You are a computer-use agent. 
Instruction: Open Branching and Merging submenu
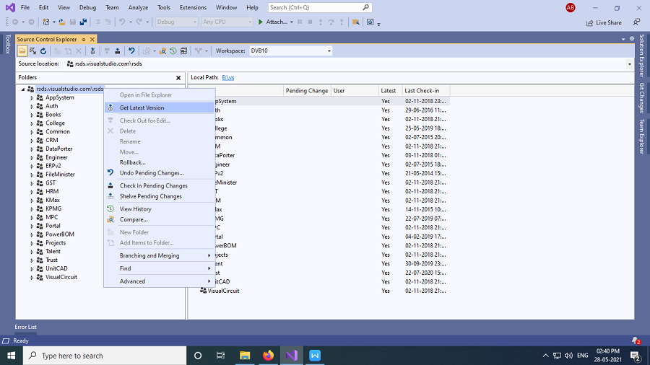[160, 256]
